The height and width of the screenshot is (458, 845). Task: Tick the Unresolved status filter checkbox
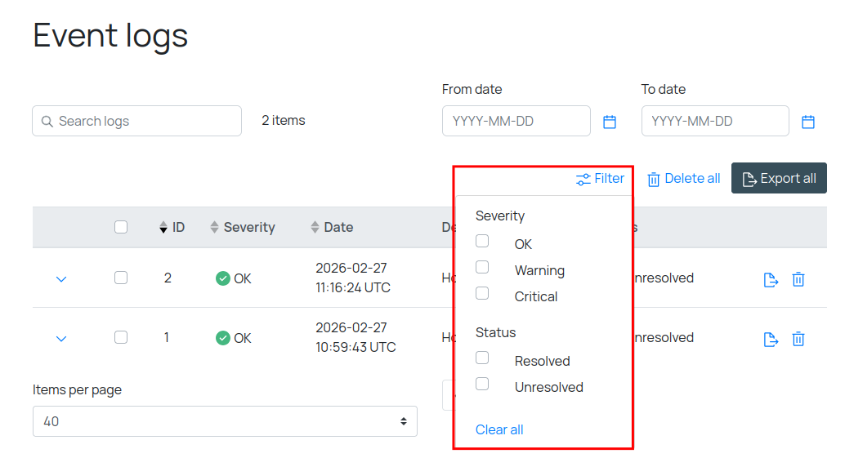(x=482, y=384)
